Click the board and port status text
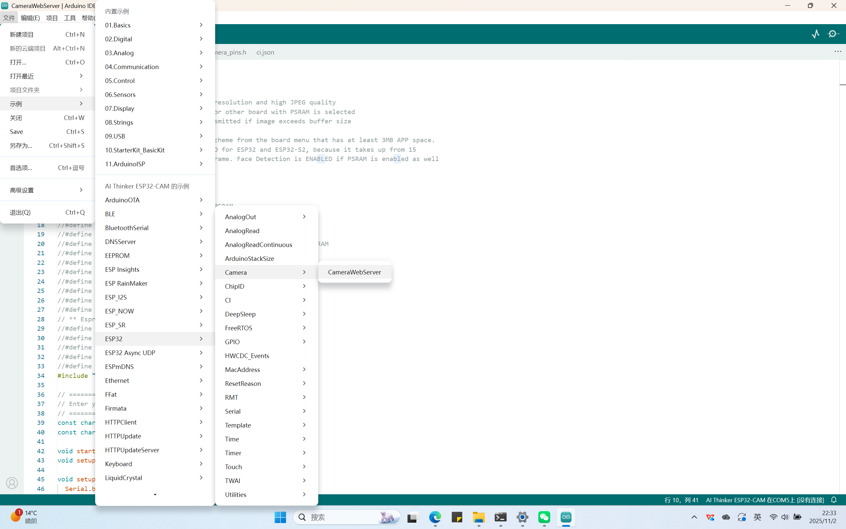The height and width of the screenshot is (529, 846). (x=765, y=500)
